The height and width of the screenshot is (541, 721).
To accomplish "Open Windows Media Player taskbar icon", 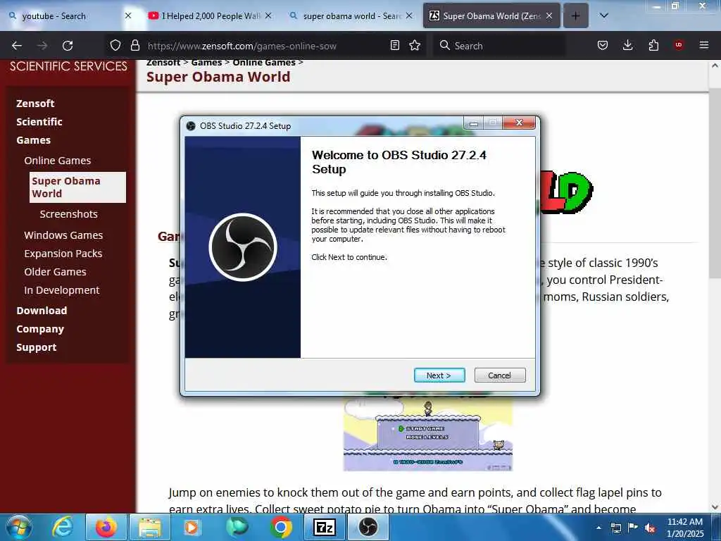I will click(192, 527).
